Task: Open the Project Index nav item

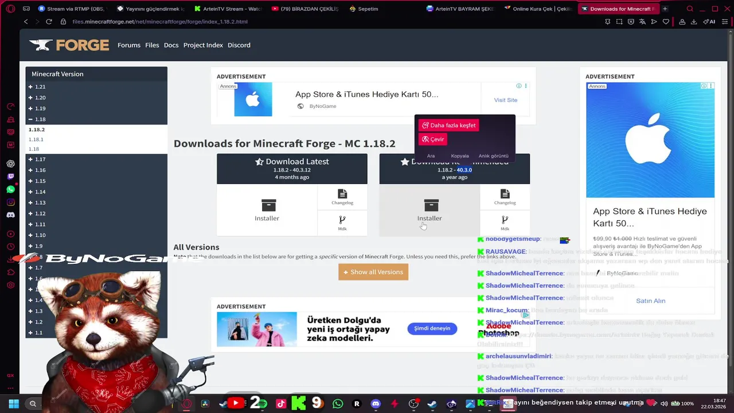Action: tap(203, 45)
